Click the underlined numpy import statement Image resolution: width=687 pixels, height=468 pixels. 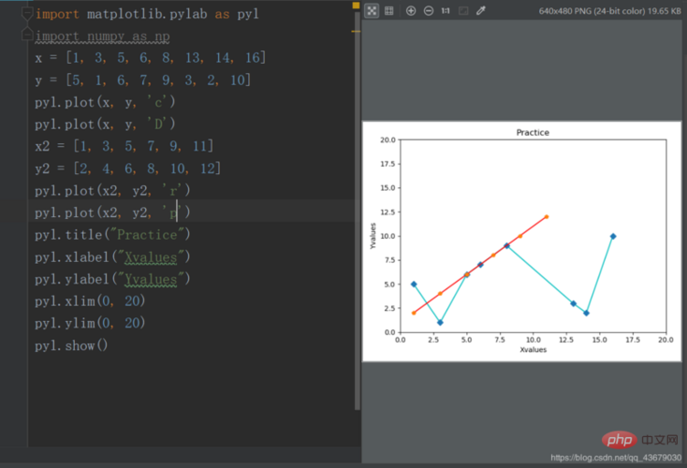(102, 37)
